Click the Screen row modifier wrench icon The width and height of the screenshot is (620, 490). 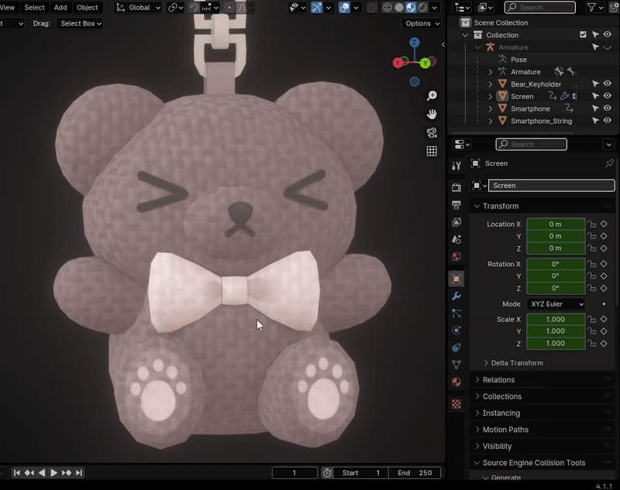(x=564, y=96)
